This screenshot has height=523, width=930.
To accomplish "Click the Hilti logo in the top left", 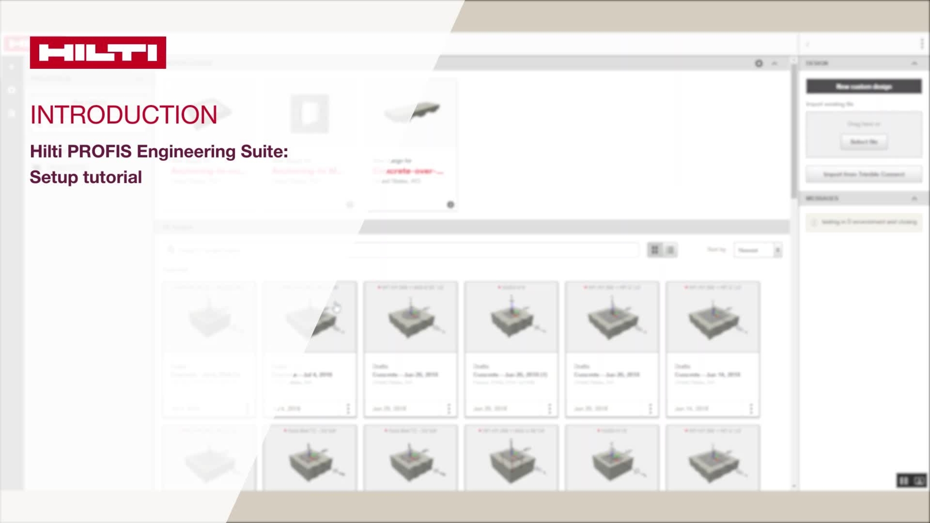I will tap(98, 52).
